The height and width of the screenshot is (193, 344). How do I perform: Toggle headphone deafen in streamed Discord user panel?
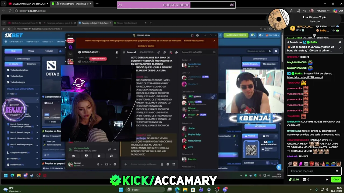(x=106, y=164)
